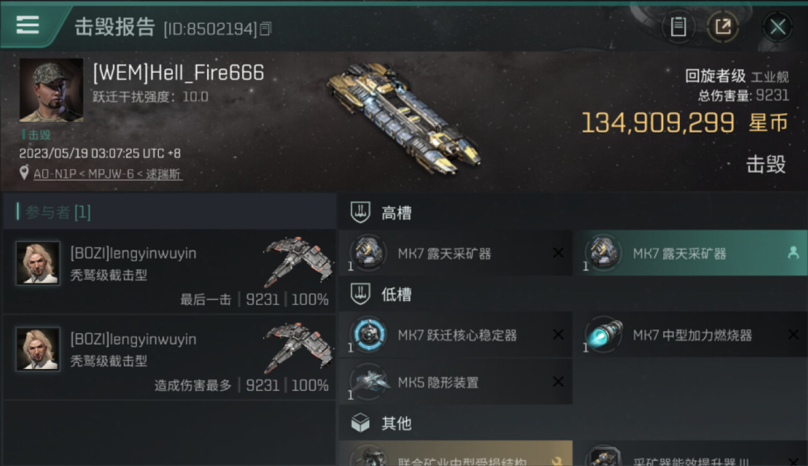Open the MK7 跃迁核心稳定器 module
This screenshot has height=466, width=808.
click(x=456, y=335)
